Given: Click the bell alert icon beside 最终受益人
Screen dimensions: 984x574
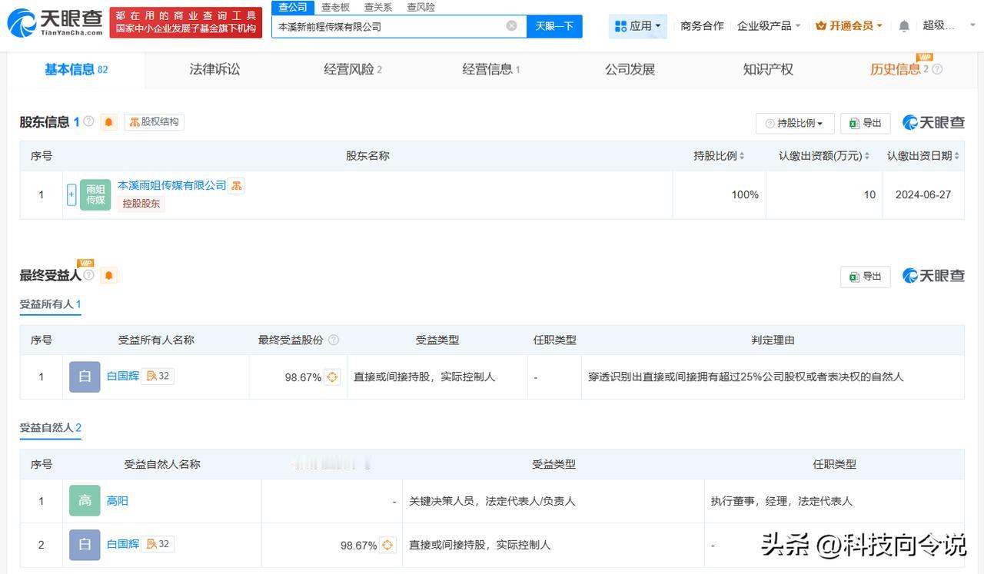Looking at the screenshot, I should [108, 275].
